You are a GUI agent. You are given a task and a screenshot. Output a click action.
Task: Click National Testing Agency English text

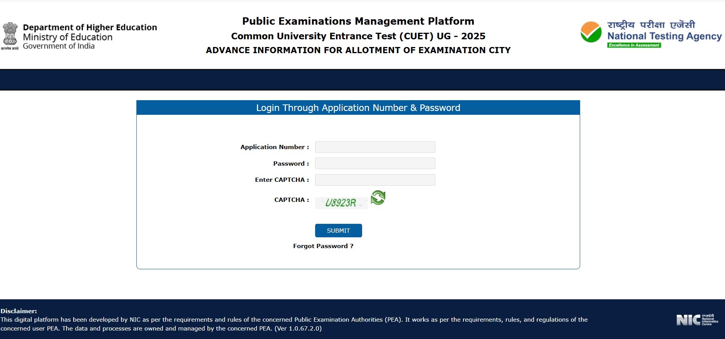coord(665,36)
